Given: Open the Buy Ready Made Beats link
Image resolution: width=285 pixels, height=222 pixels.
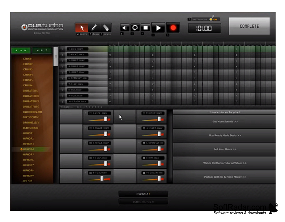Looking at the screenshot, I should [225, 135].
